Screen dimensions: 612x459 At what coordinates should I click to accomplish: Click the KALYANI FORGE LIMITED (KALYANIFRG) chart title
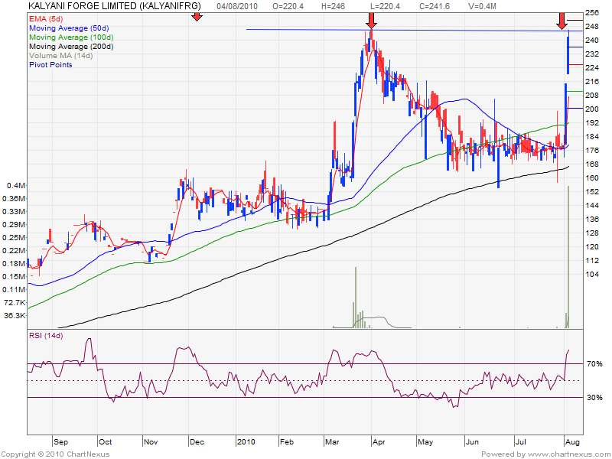click(x=115, y=6)
